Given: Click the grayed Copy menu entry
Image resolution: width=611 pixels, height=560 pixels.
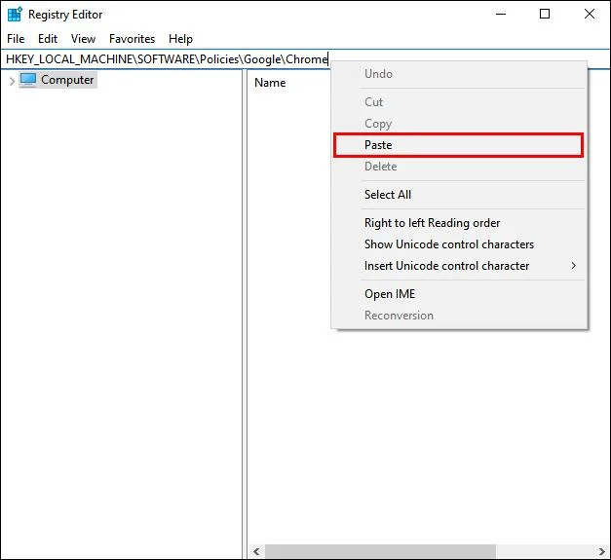Looking at the screenshot, I should click(458, 124).
